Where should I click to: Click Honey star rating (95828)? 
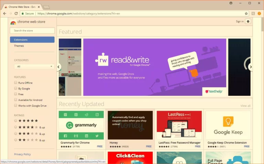point(119,146)
